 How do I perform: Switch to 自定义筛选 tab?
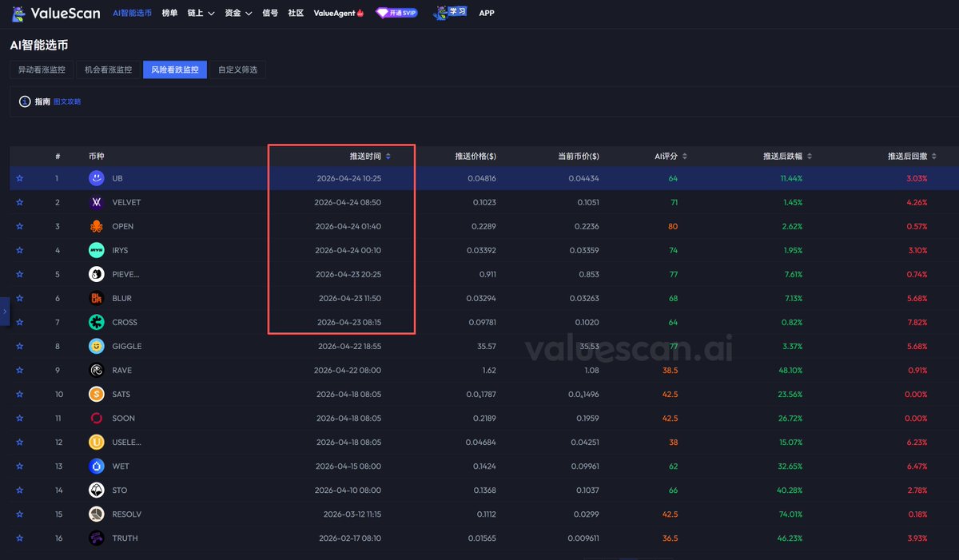(238, 70)
